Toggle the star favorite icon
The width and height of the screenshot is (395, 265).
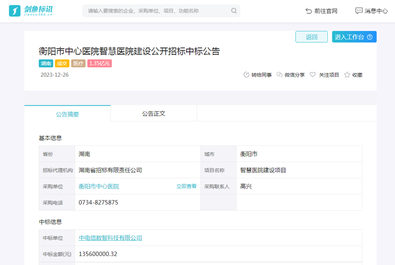point(347,75)
